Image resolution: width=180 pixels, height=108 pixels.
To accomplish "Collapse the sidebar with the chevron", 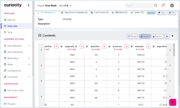I will click(x=29, y=5).
